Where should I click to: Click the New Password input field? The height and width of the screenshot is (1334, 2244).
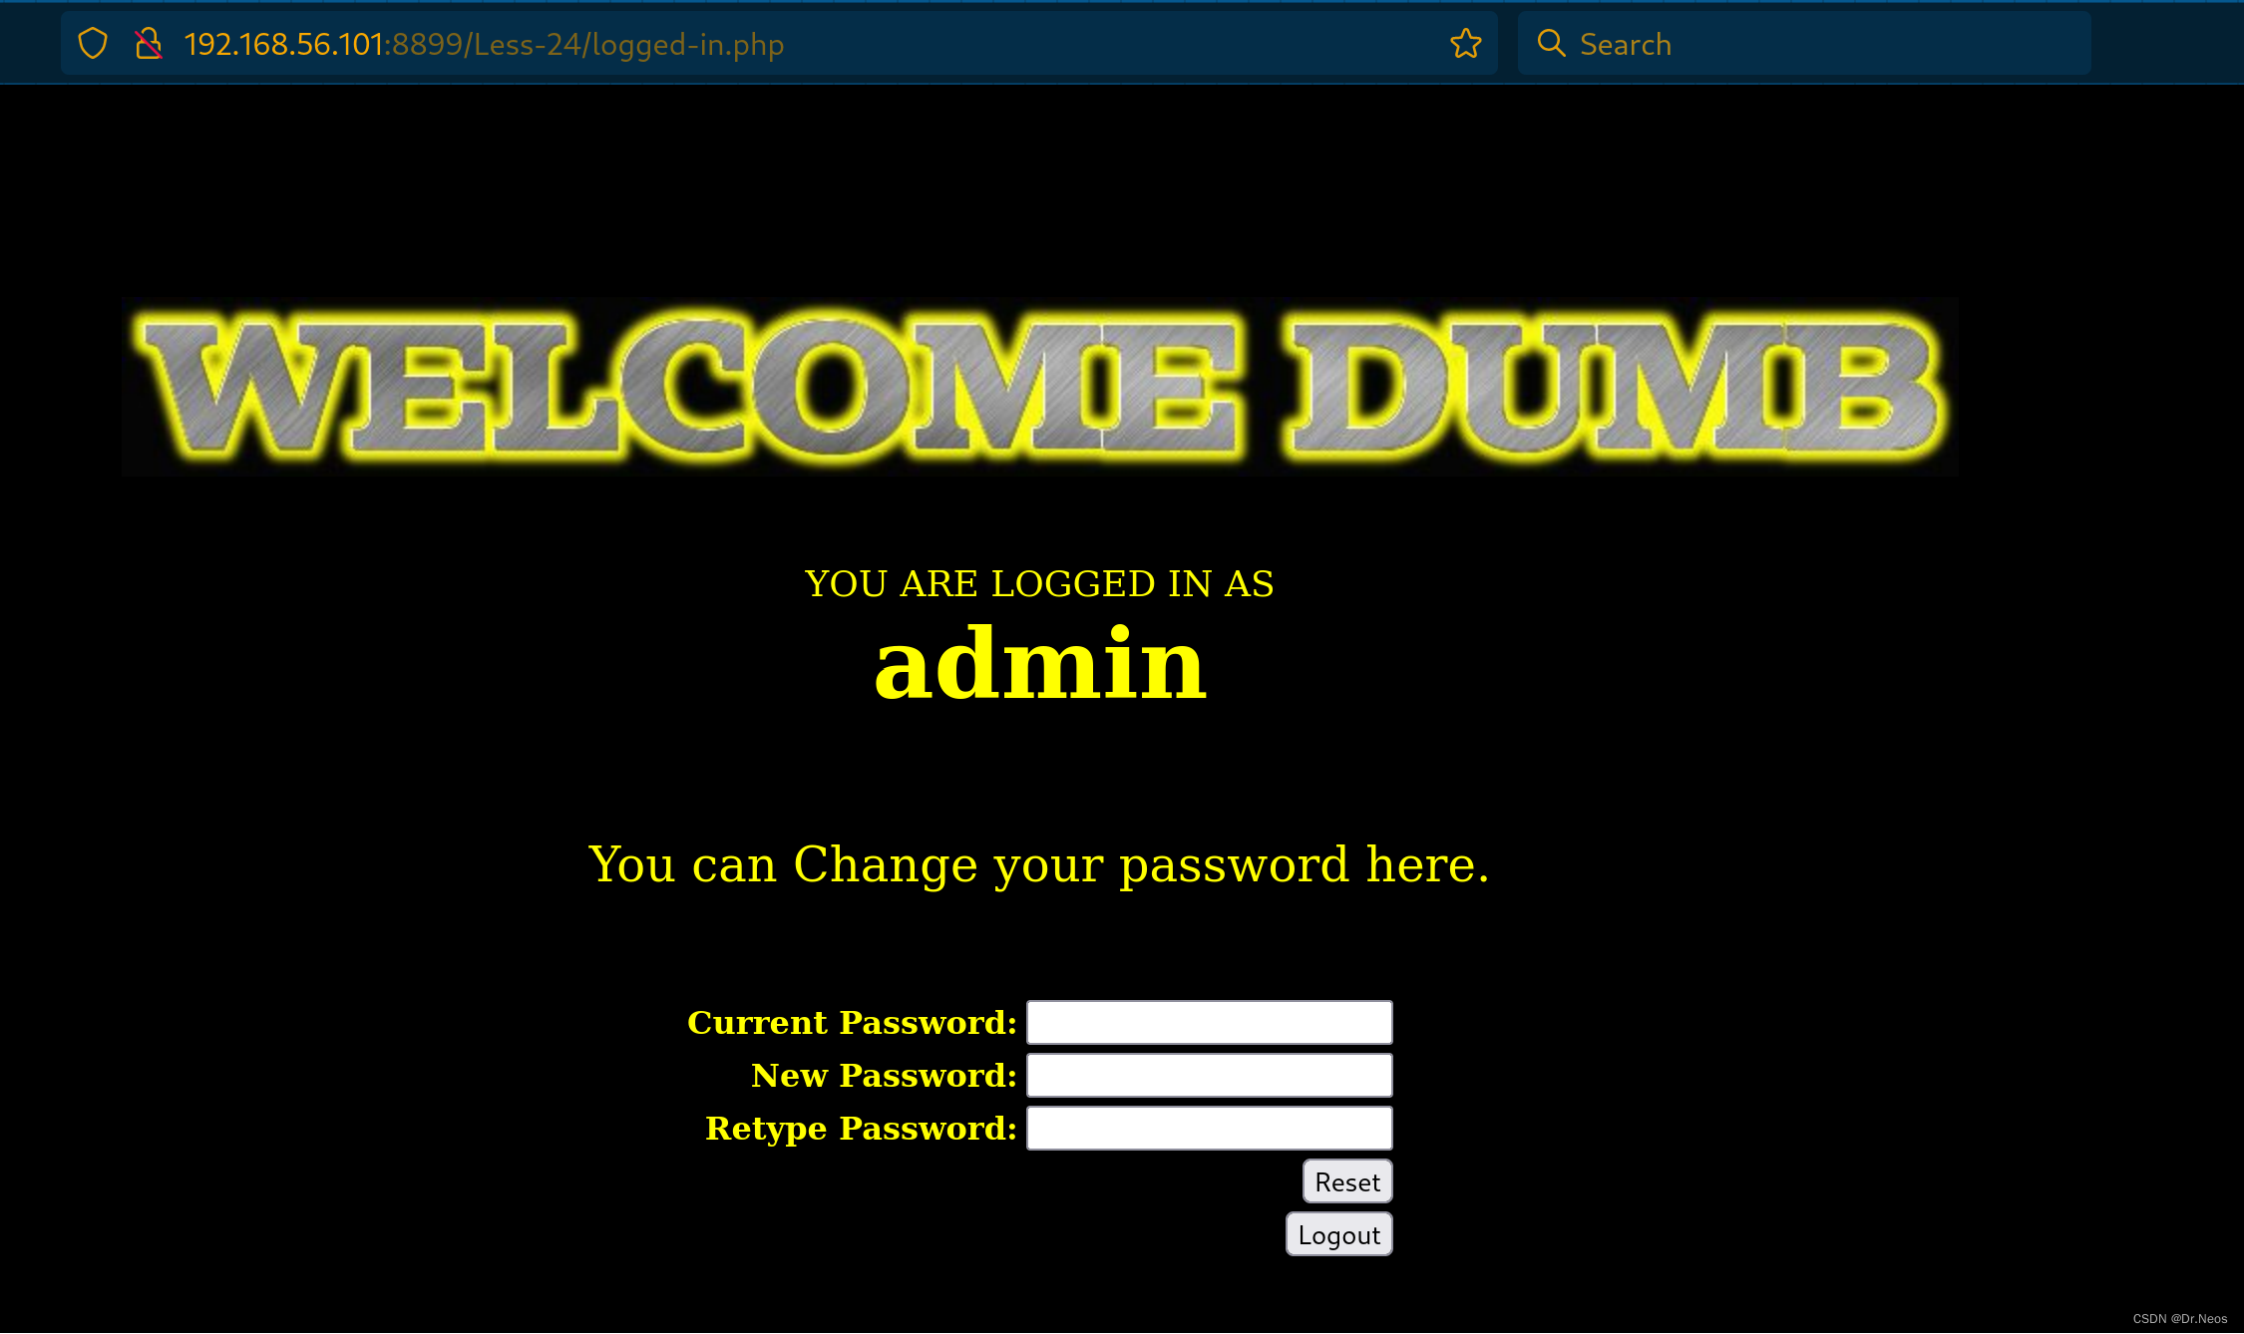pos(1209,1075)
